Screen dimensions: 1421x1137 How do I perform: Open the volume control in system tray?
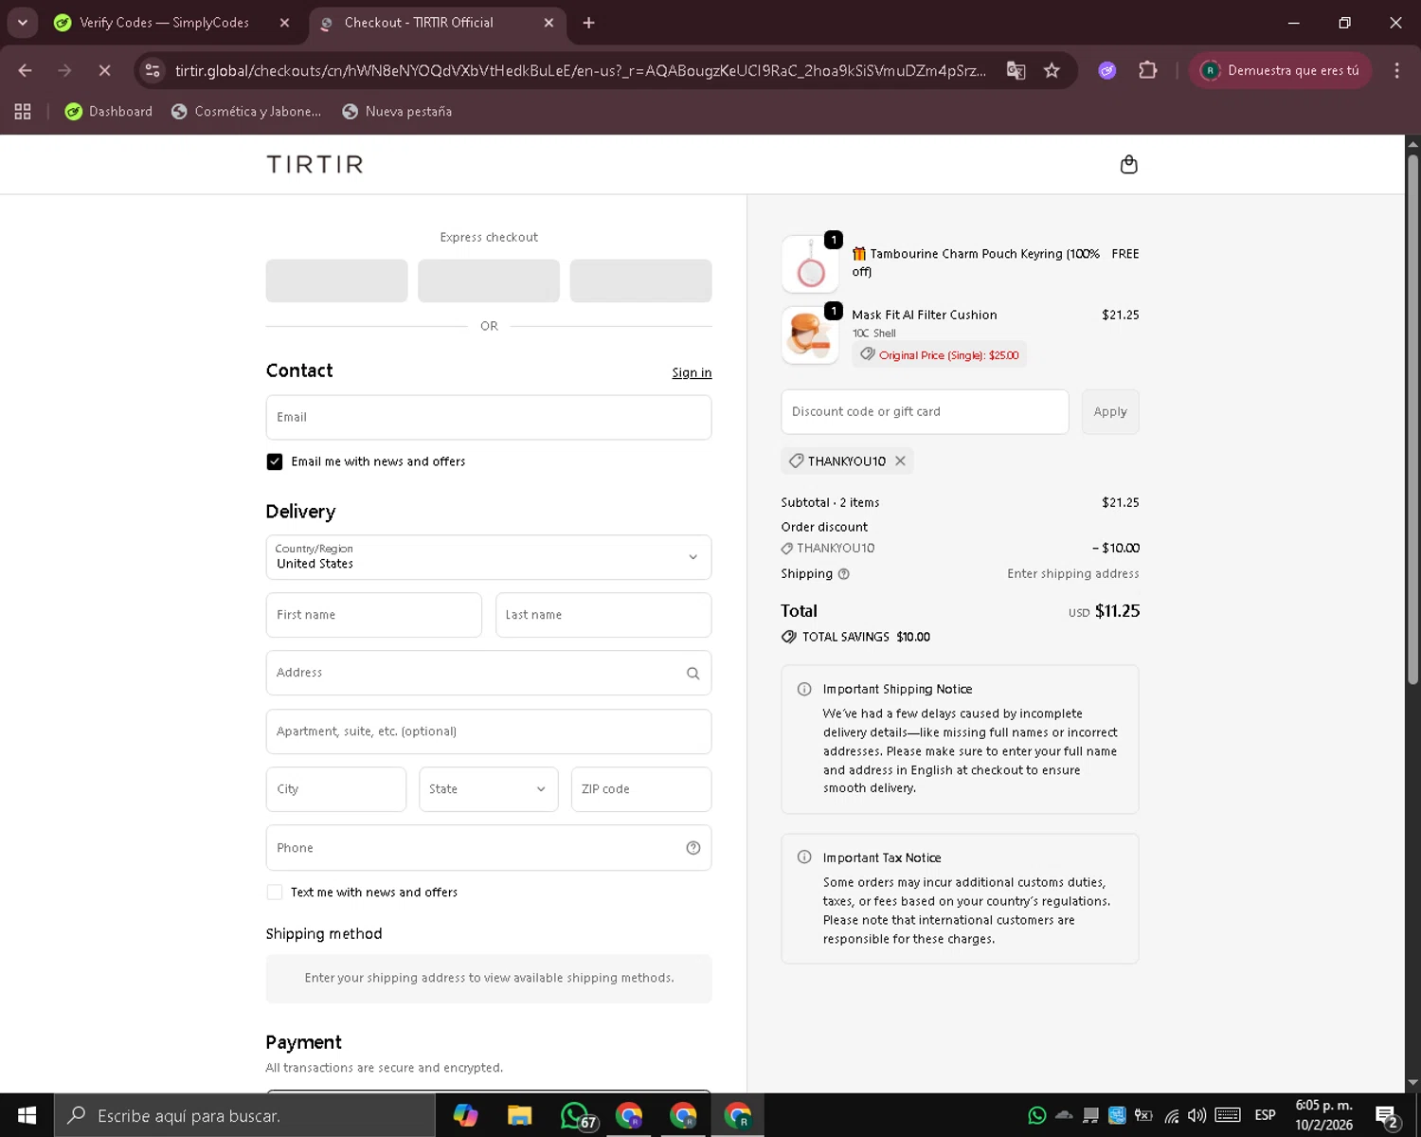tap(1196, 1115)
